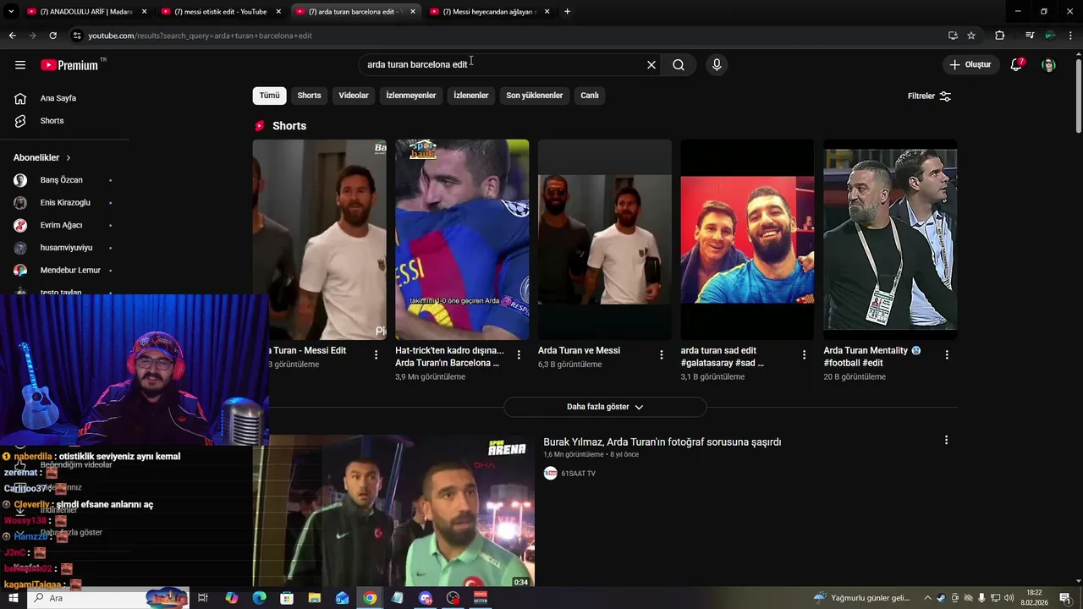Open Chrome three-dot menu
1083x609 pixels.
coord(1071,36)
